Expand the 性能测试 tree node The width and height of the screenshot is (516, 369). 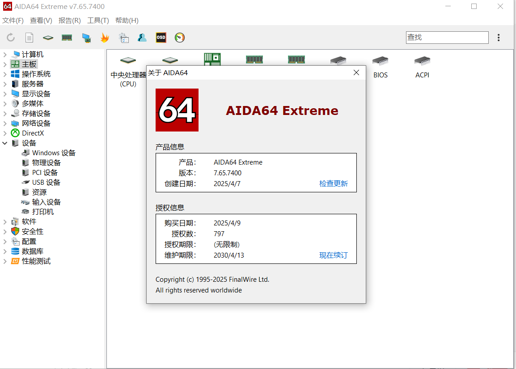pyautogui.click(x=5, y=261)
